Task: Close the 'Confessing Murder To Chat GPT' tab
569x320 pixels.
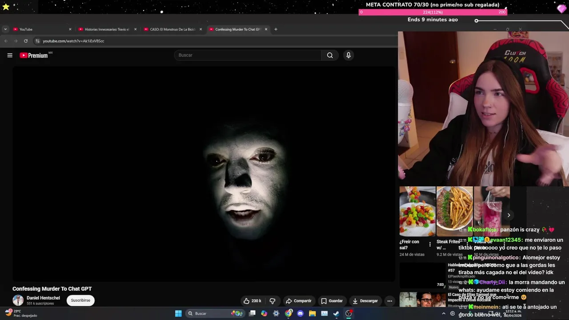Action: coord(266,29)
